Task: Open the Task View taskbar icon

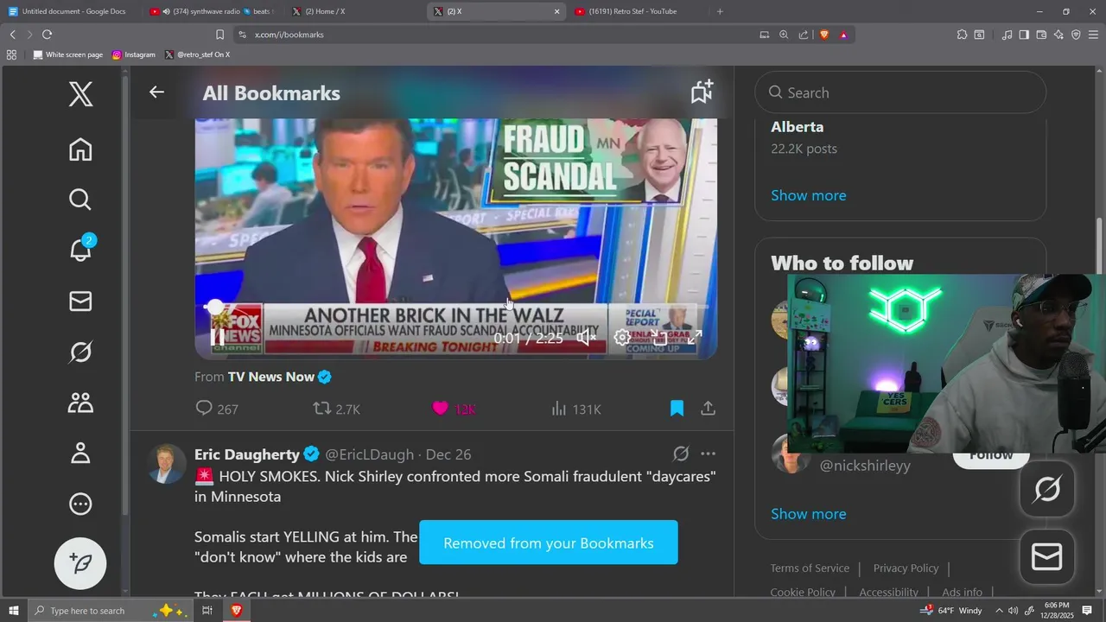Action: 207,611
